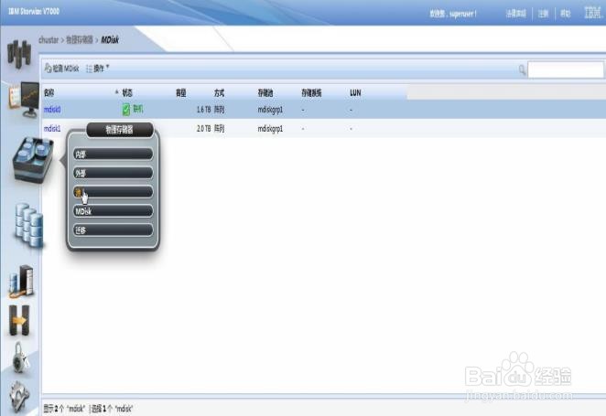Click the superuser welcome text
This screenshot has height=416, width=606.
tap(453, 14)
